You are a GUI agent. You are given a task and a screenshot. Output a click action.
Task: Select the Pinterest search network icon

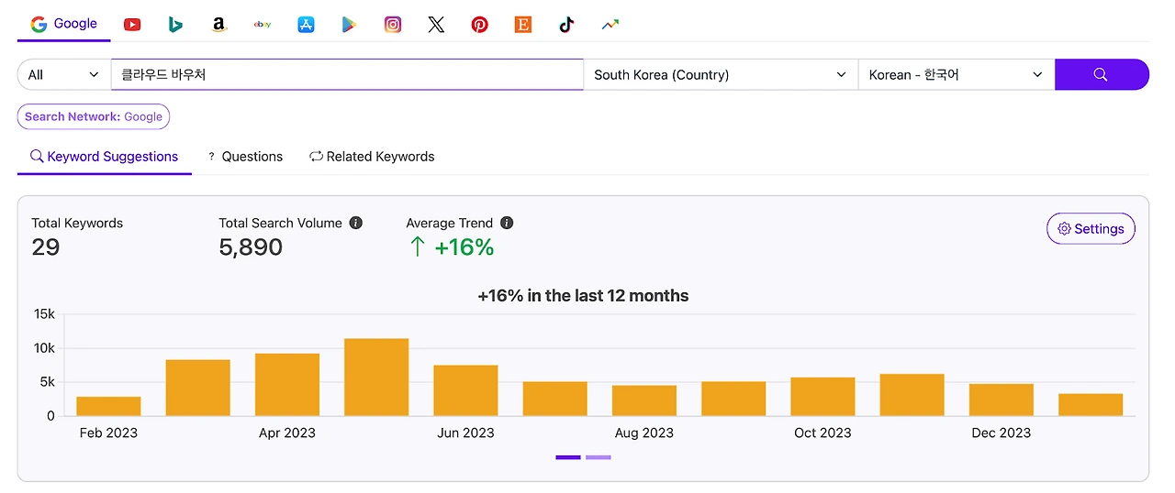click(479, 25)
